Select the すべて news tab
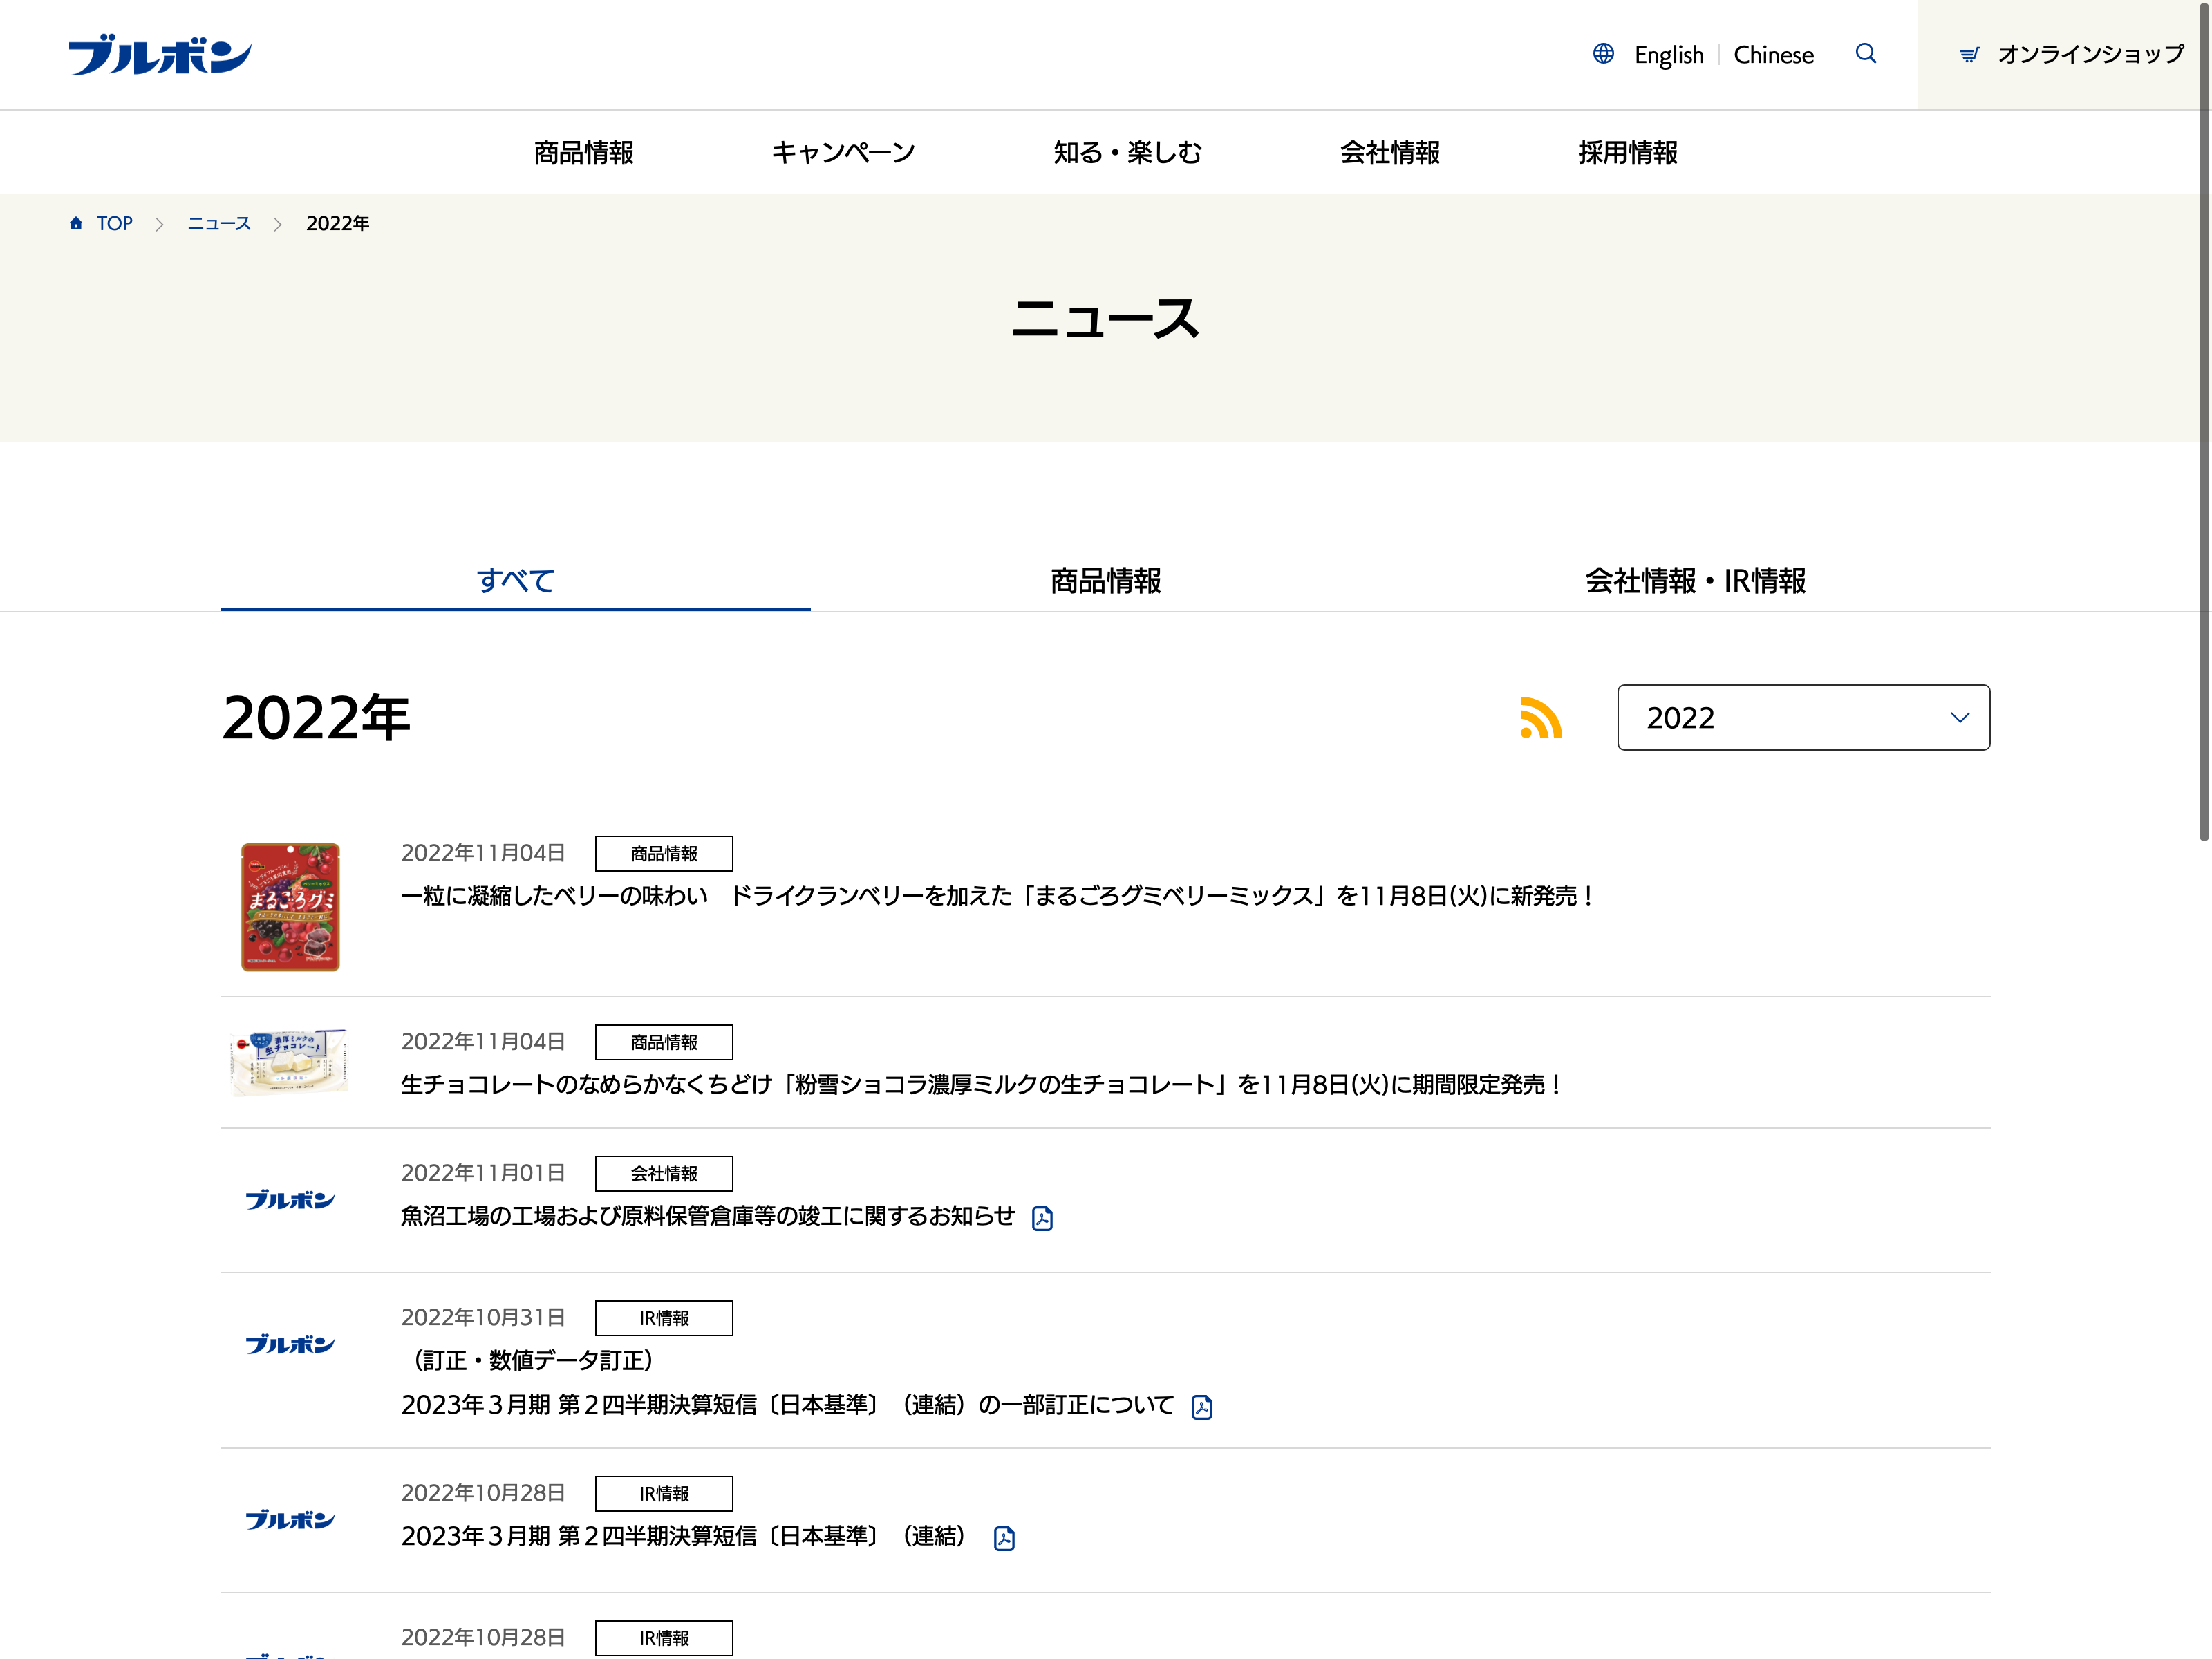The width and height of the screenshot is (2212, 1659). (x=515, y=581)
